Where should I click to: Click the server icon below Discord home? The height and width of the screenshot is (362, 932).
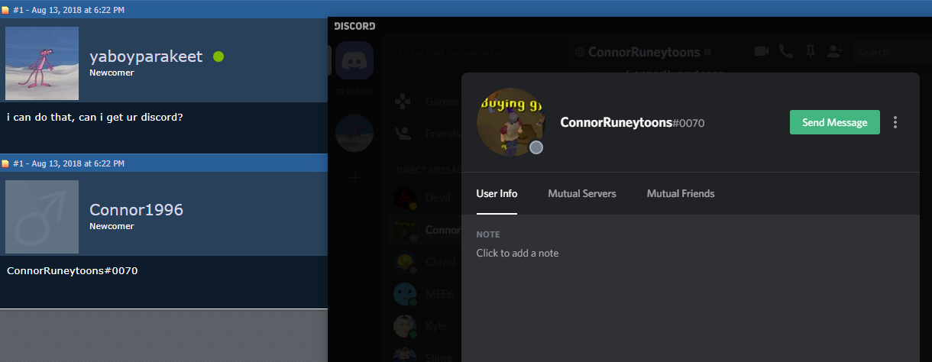[x=354, y=133]
